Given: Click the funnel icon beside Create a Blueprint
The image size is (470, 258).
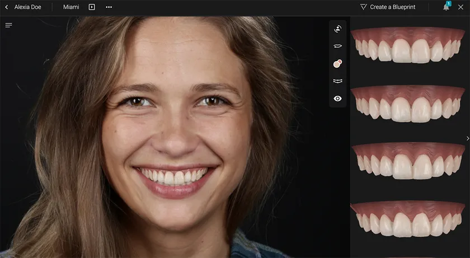Looking at the screenshot, I should click(364, 7).
